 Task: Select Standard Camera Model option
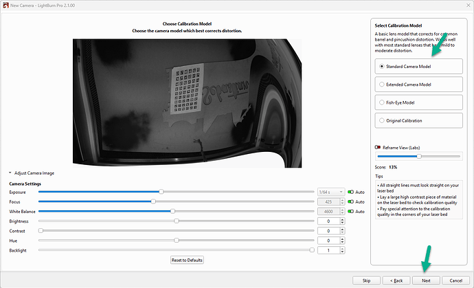pos(418,66)
